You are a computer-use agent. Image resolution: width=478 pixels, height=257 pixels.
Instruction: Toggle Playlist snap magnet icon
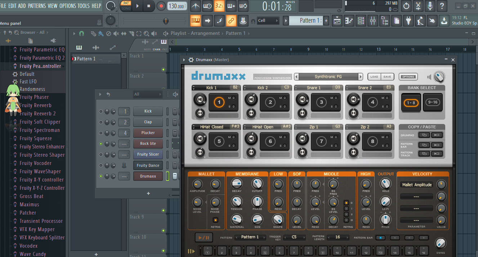click(82, 33)
